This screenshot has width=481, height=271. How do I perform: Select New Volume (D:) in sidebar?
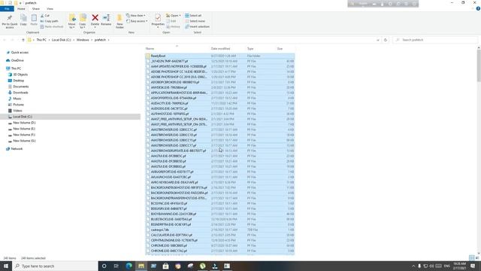point(24,123)
